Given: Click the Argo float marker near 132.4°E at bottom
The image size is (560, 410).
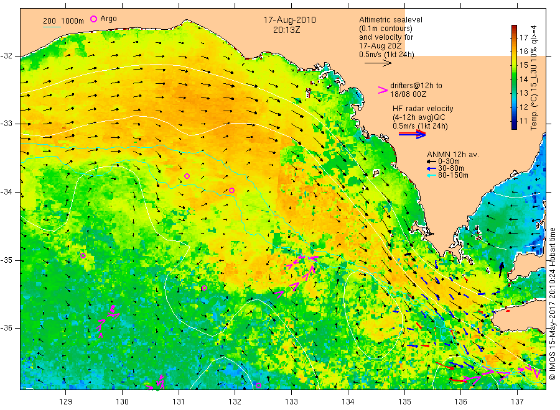Looking at the screenshot, I should pyautogui.click(x=259, y=385).
